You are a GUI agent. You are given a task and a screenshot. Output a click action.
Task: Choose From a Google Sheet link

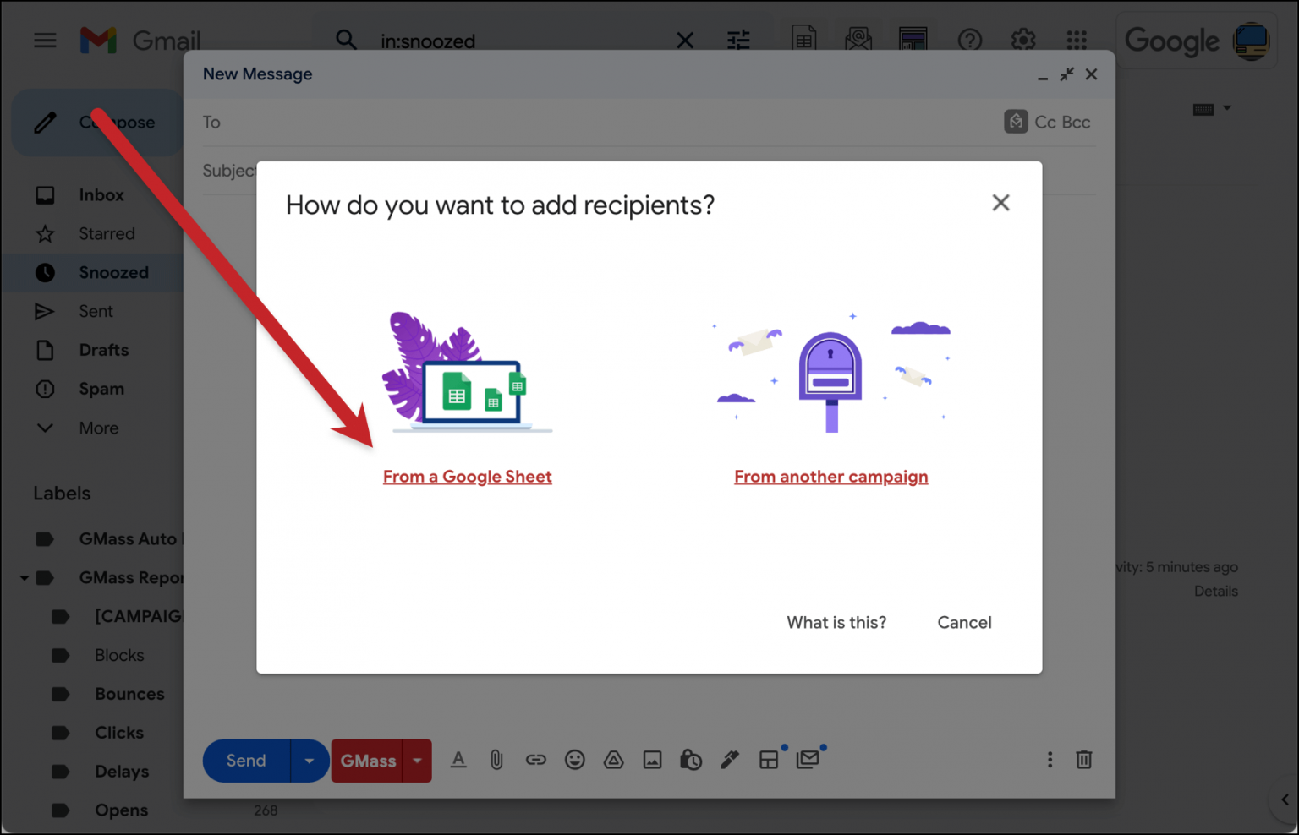click(x=467, y=477)
